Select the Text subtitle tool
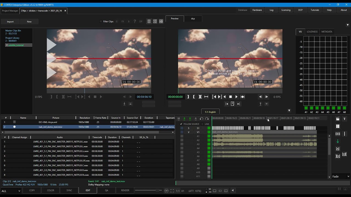 click(344, 119)
